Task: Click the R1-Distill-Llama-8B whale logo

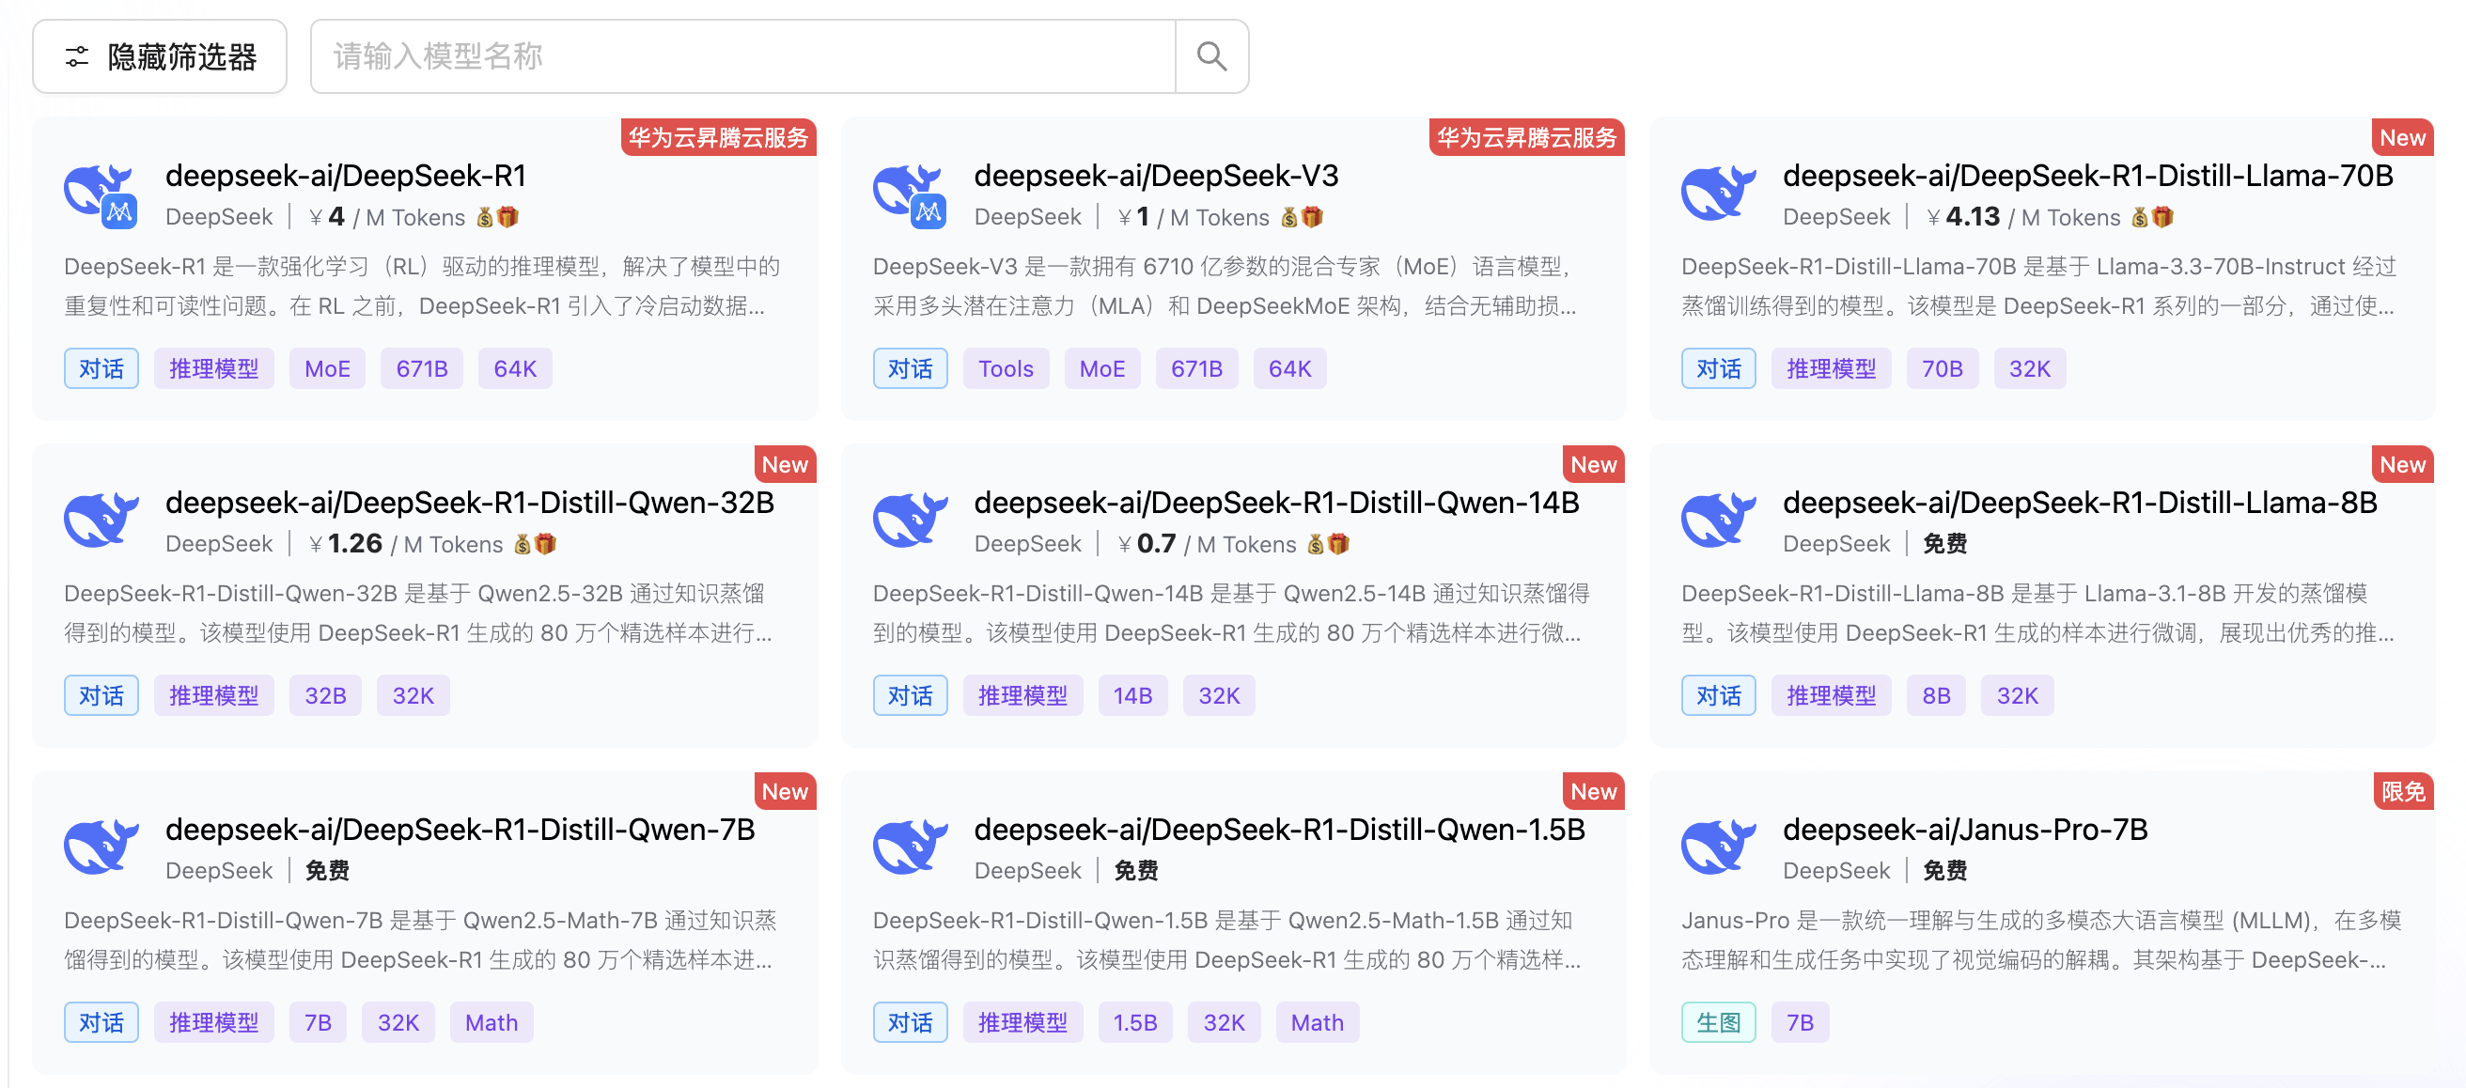Action: click(1718, 521)
